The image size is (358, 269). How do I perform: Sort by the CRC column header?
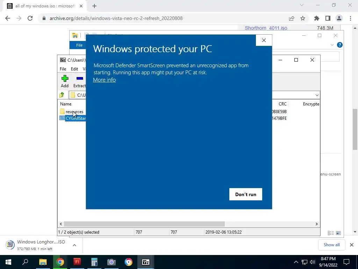pos(282,104)
